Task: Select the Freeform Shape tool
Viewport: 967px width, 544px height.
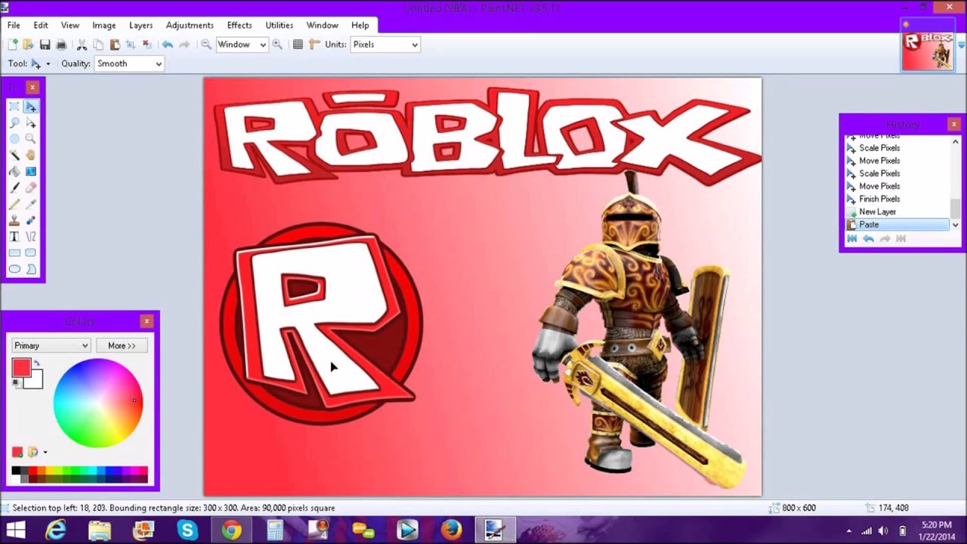Action: tap(31, 269)
